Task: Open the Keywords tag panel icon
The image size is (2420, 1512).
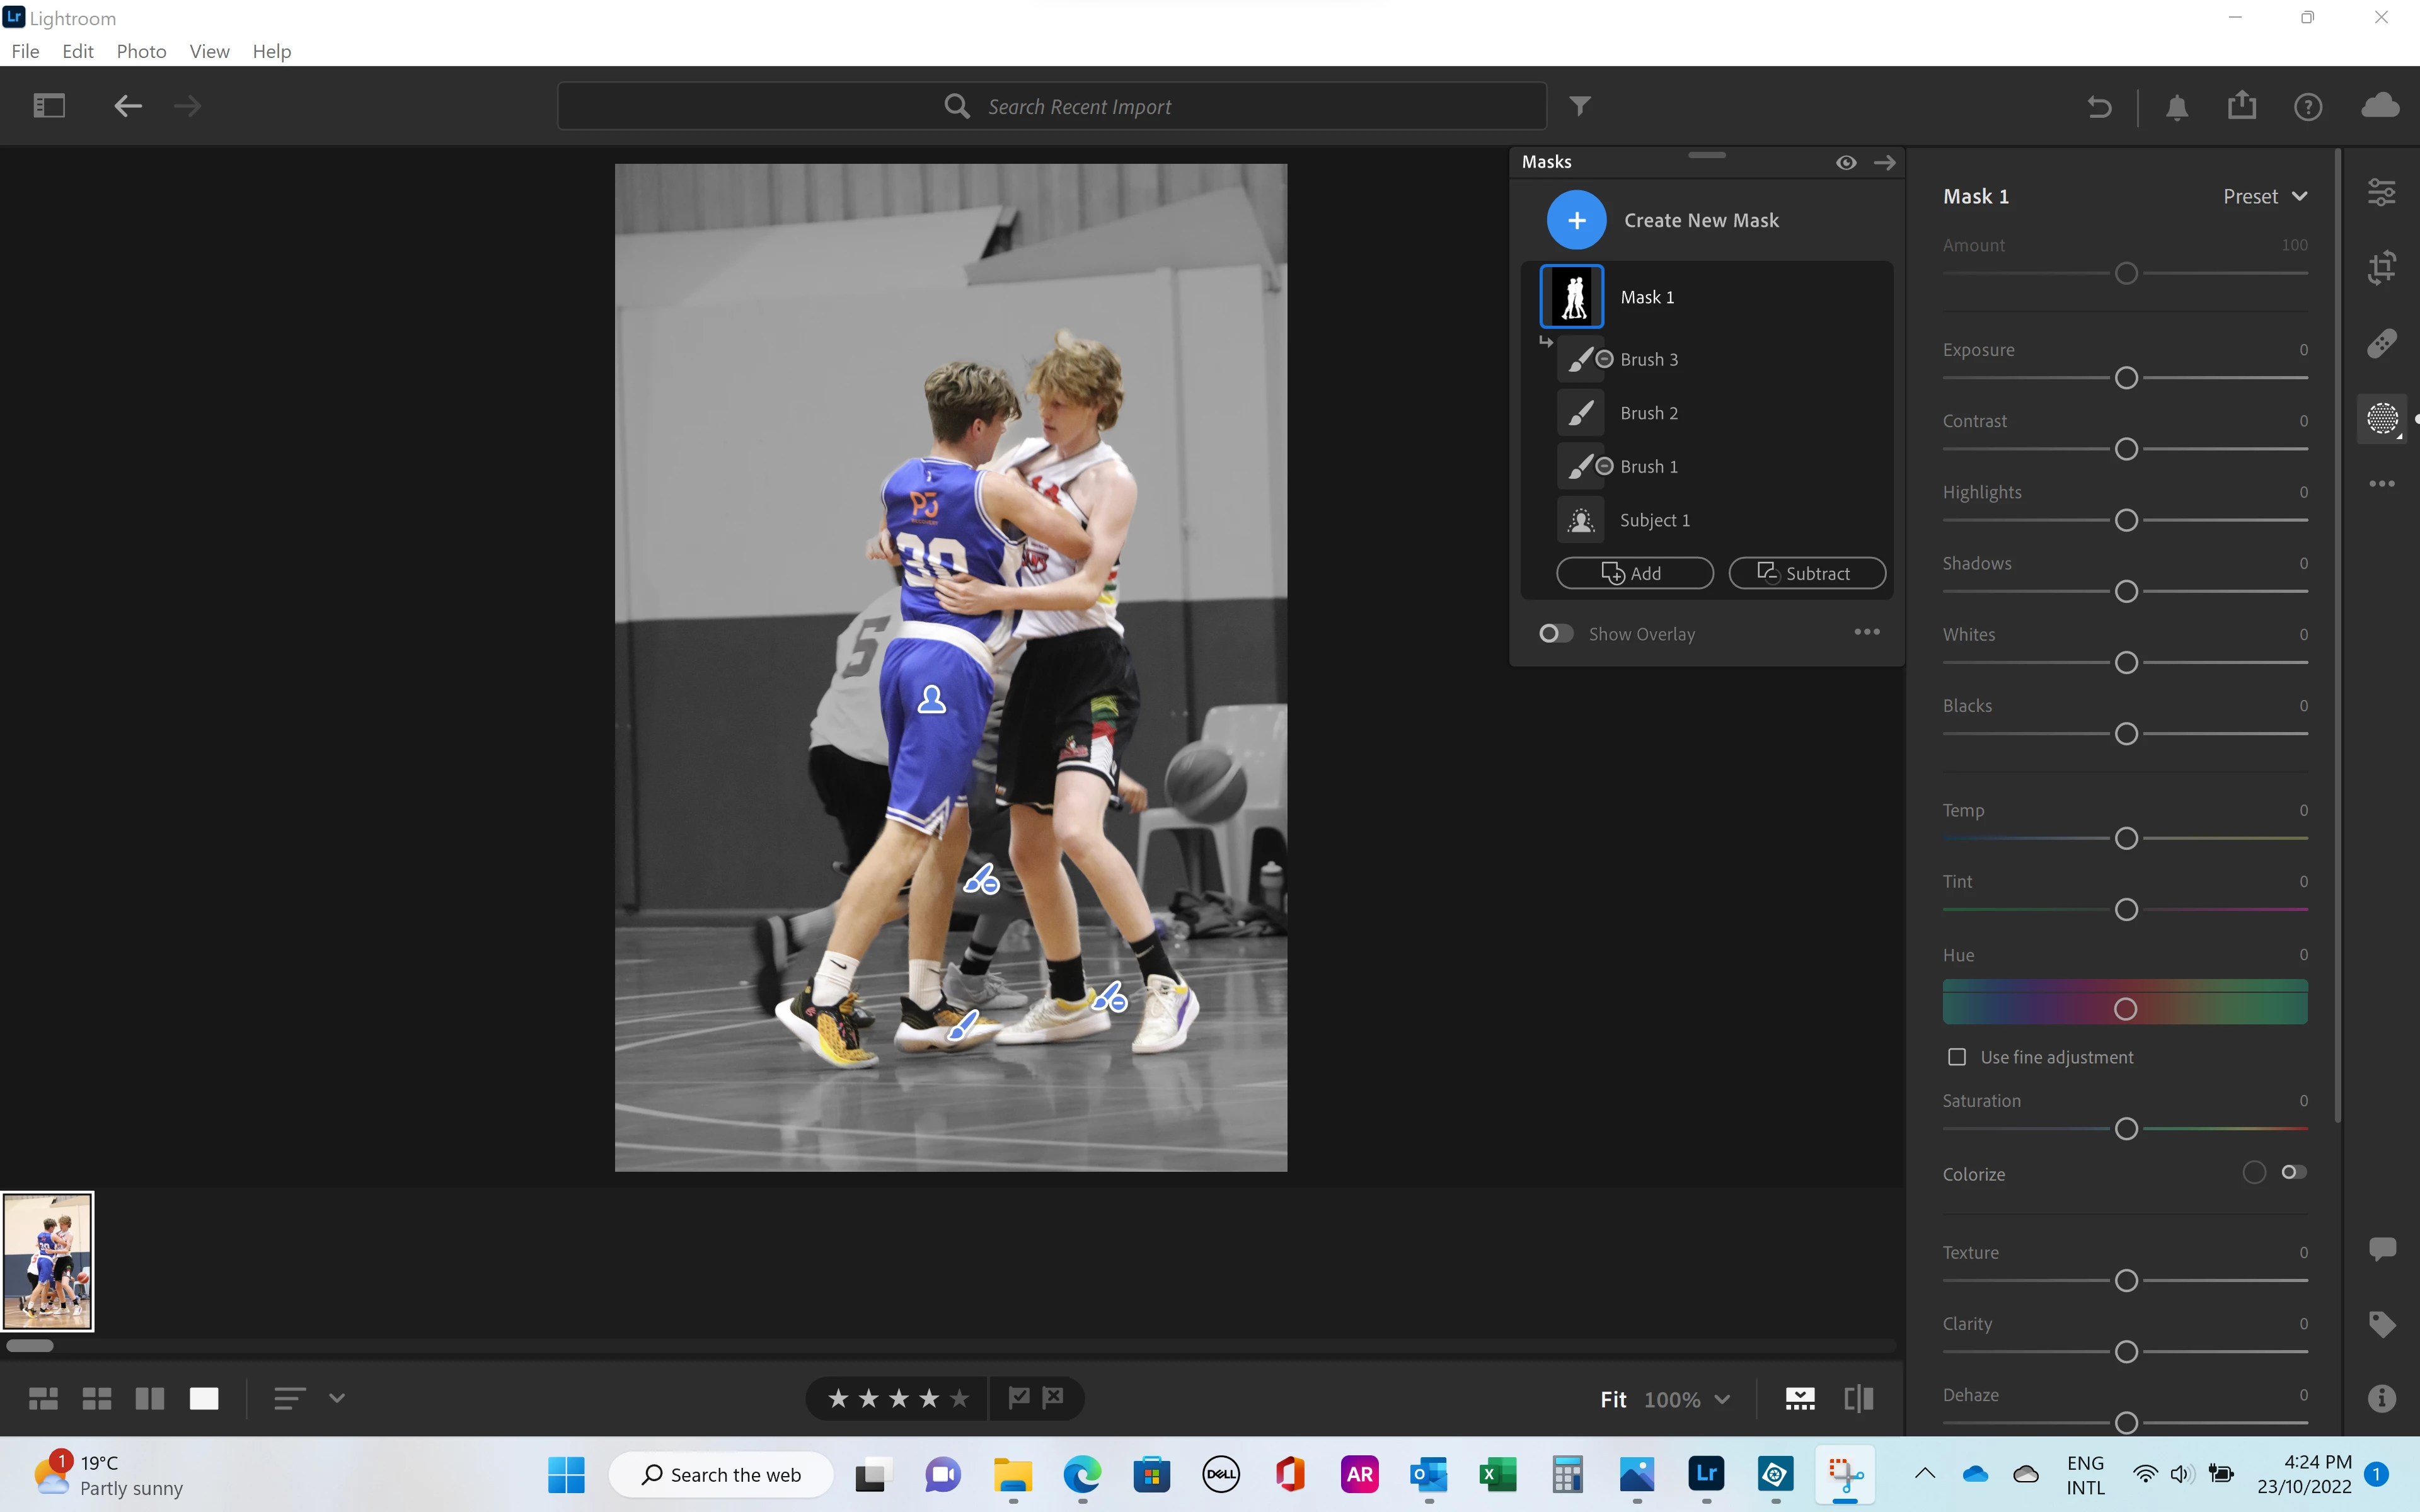Action: (2382, 1324)
